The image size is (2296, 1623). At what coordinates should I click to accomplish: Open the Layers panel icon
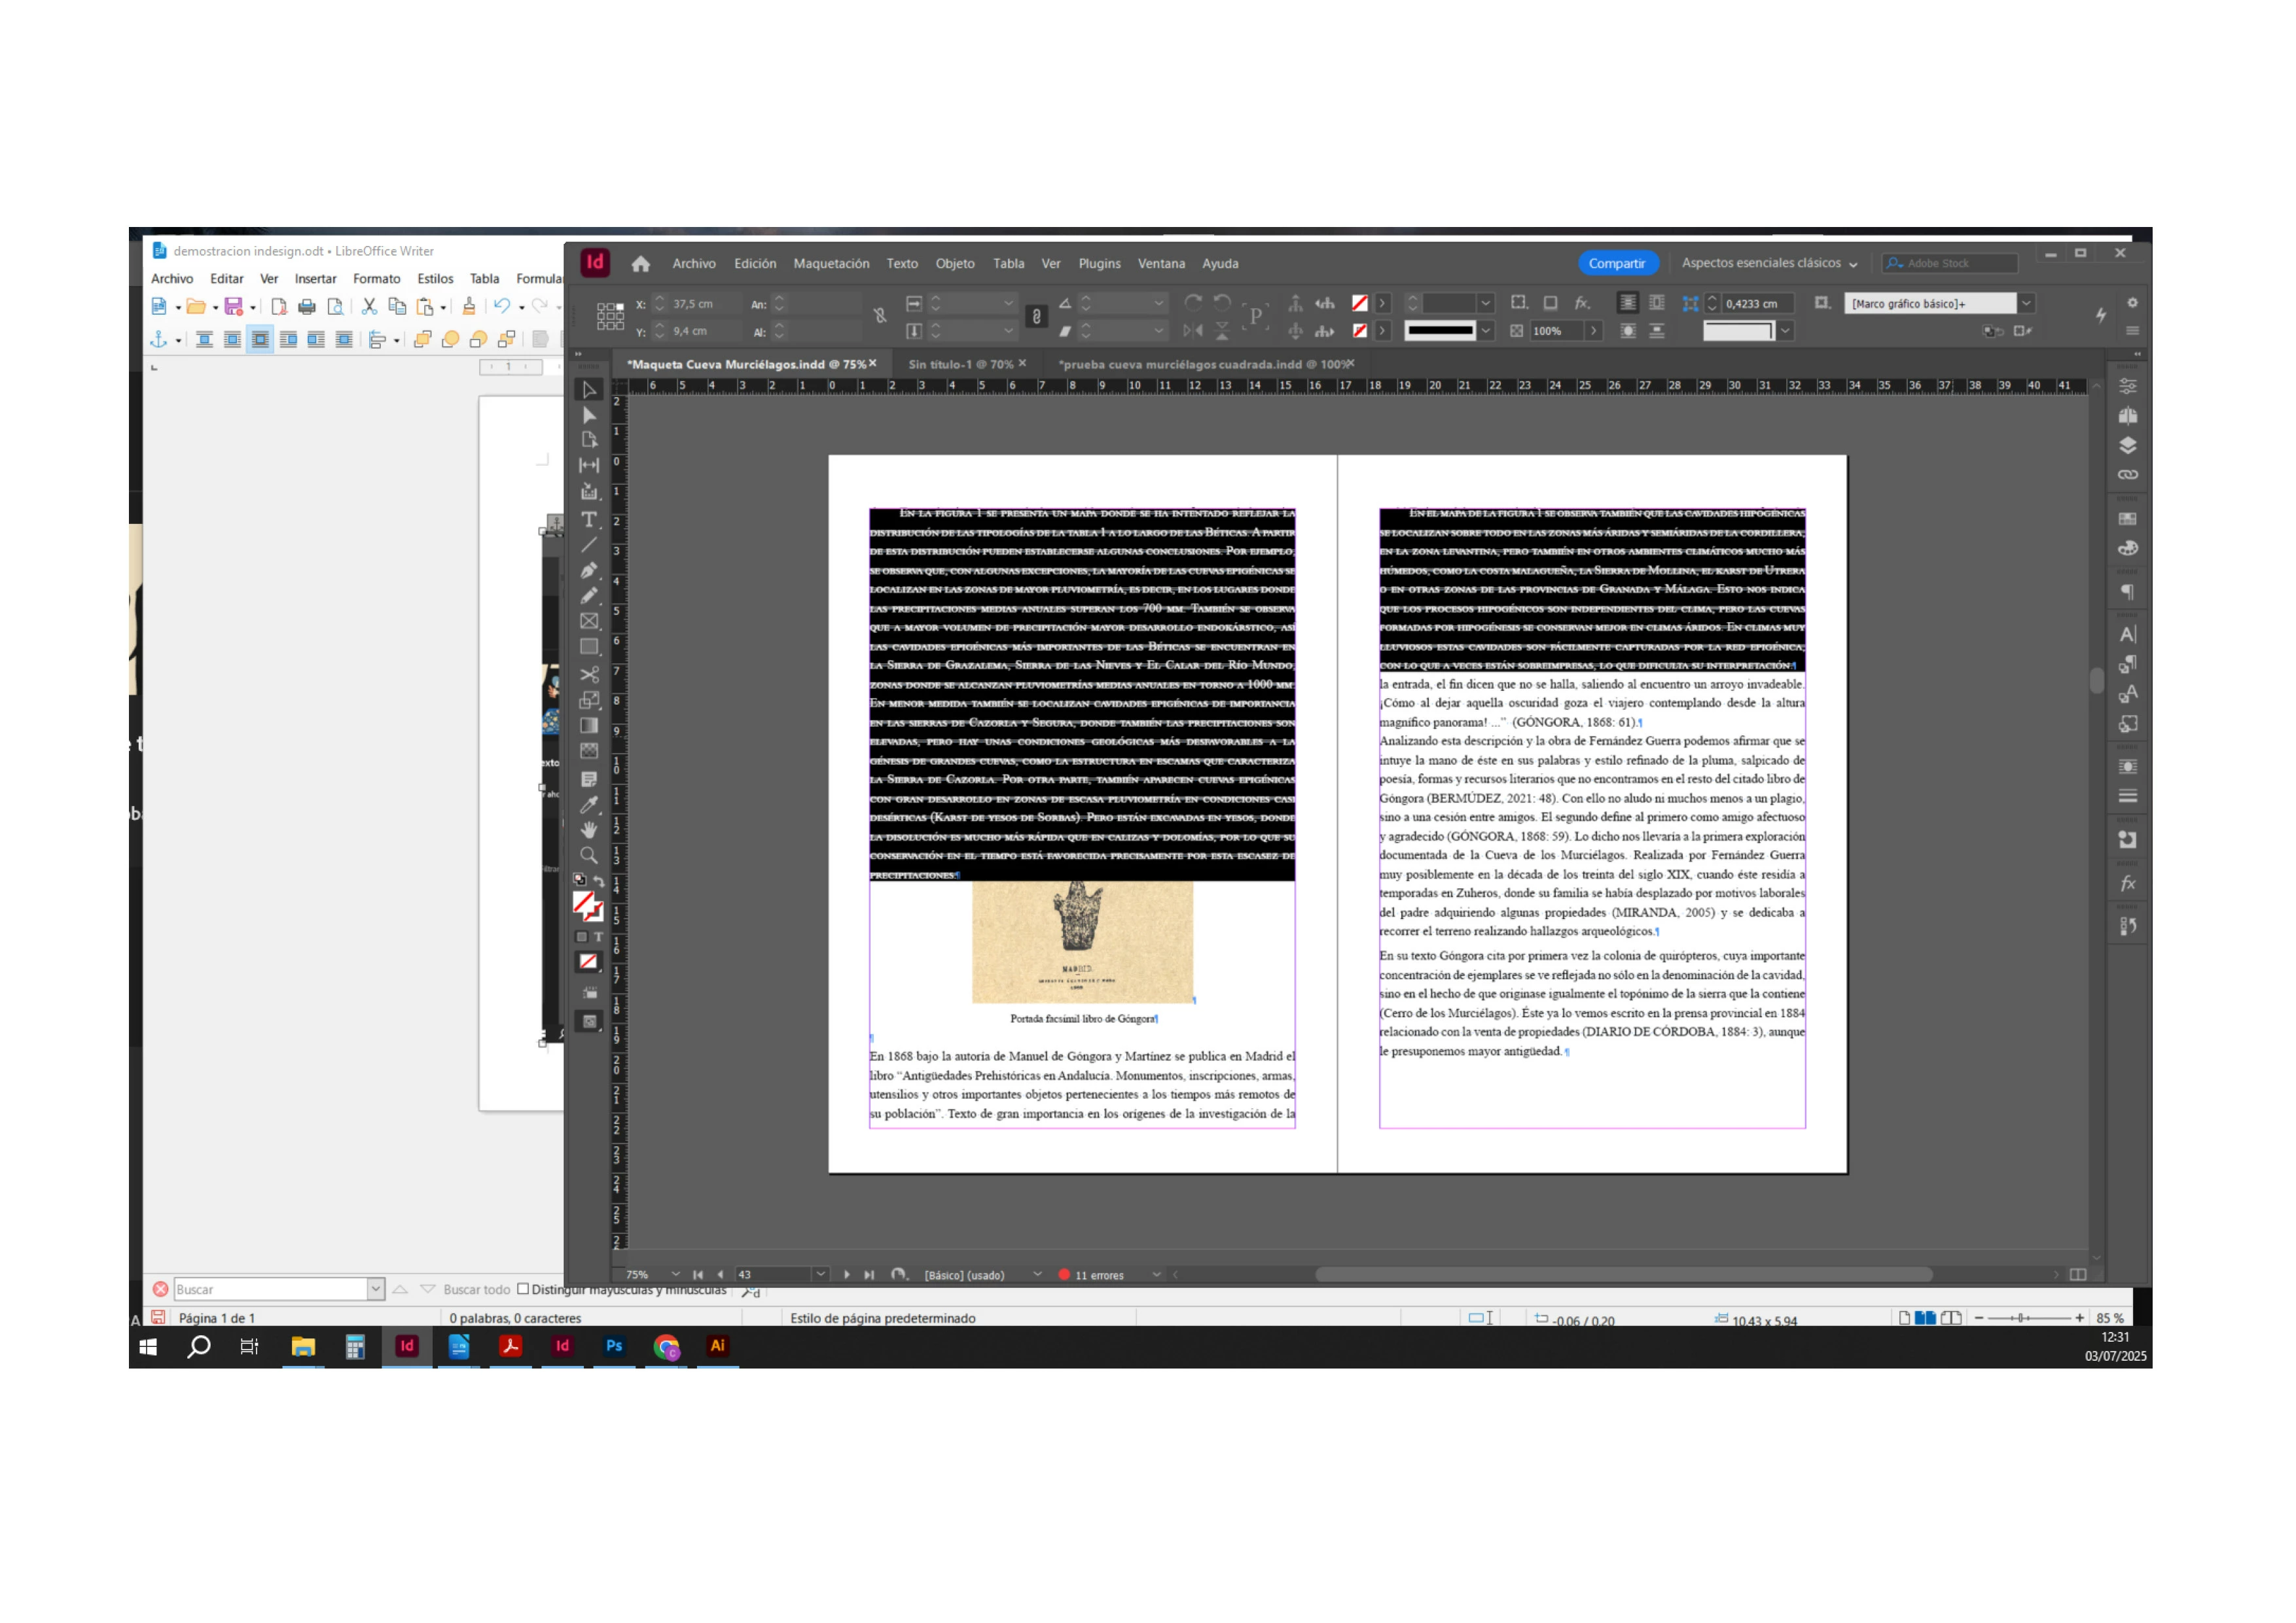click(2127, 445)
